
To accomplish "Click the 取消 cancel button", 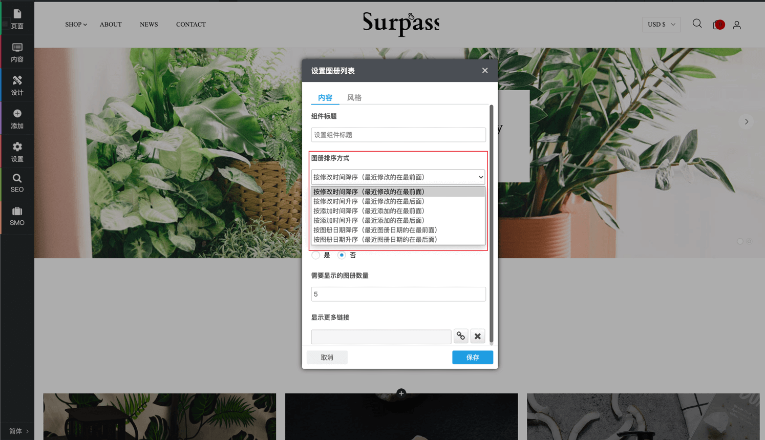I will (x=327, y=358).
